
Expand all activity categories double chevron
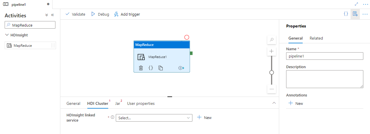[46, 15]
